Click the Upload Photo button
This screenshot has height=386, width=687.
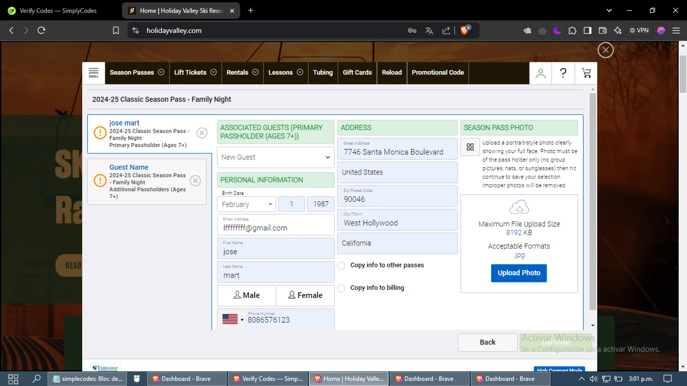[x=519, y=273]
